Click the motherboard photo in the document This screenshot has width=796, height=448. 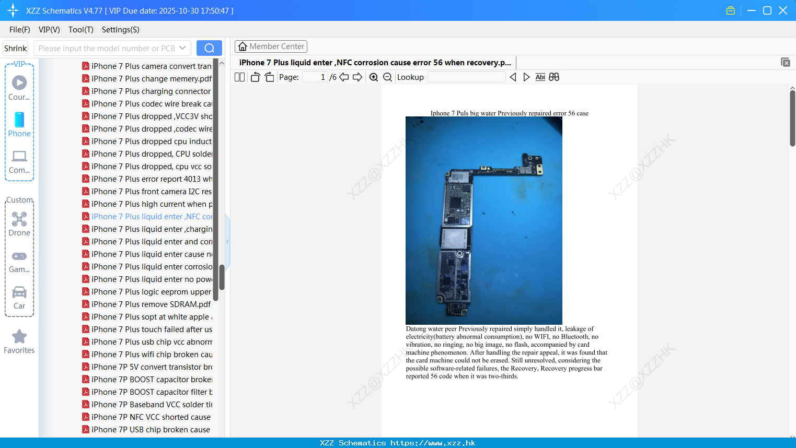[x=484, y=220]
